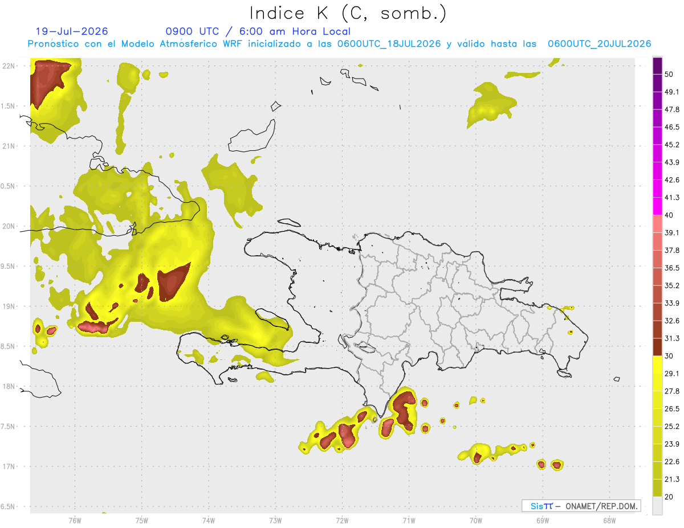Click the 'Indice K (C, somb.)' title
This screenshot has width=684, height=528.
[348, 13]
